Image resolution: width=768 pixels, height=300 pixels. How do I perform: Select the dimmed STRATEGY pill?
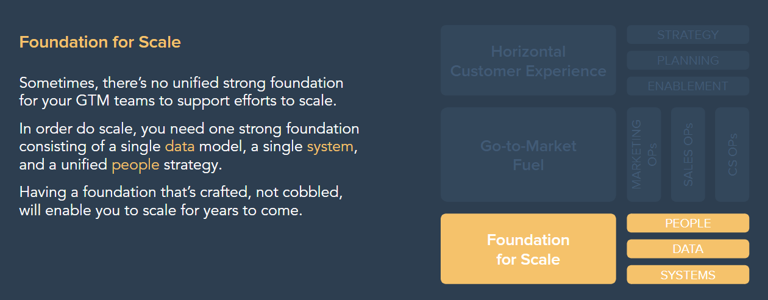688,35
